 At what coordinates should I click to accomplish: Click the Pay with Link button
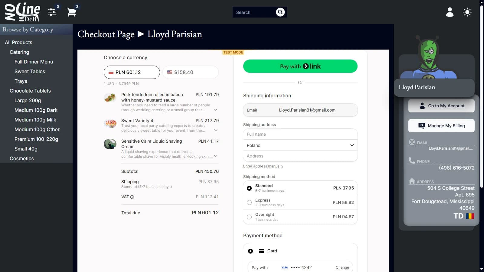300,66
